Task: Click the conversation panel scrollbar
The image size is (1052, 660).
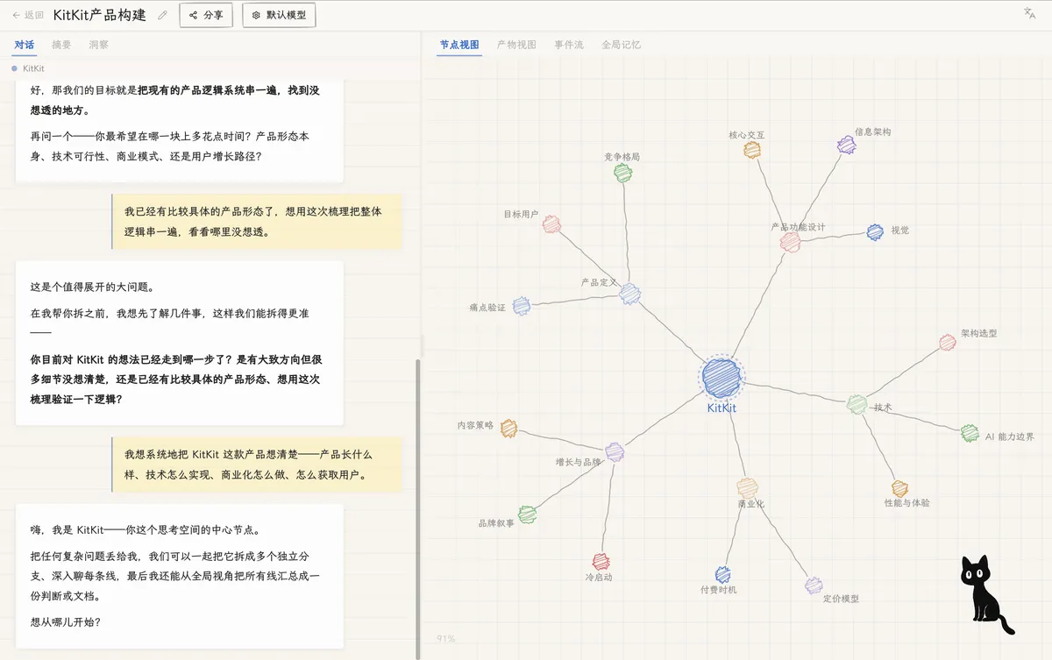Action: pyautogui.click(x=417, y=508)
